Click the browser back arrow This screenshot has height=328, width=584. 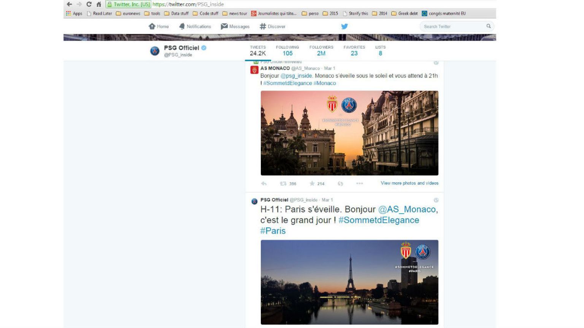click(69, 4)
